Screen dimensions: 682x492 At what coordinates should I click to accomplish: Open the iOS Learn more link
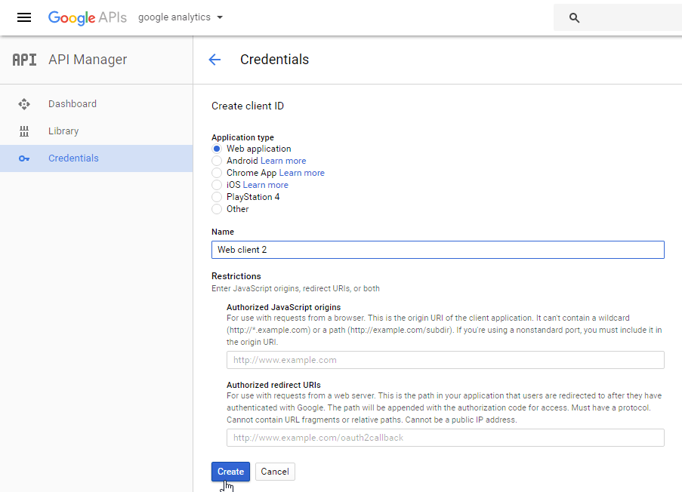(x=265, y=185)
